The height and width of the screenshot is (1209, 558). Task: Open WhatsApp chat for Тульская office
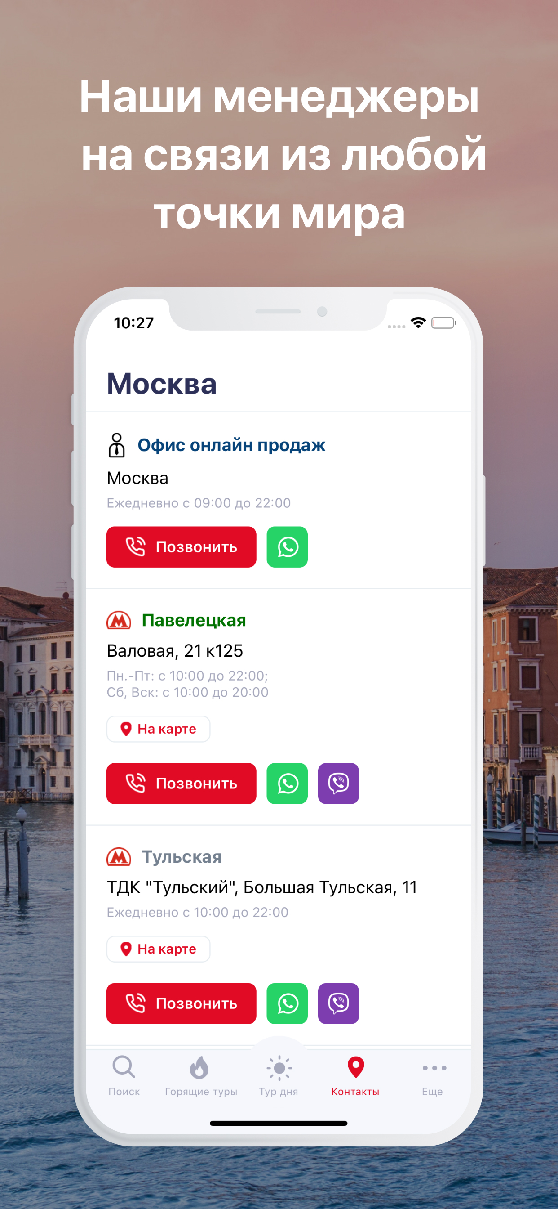tap(287, 1003)
